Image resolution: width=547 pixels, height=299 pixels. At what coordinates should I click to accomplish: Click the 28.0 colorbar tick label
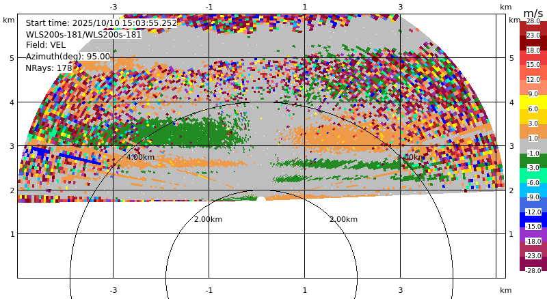tap(533, 21)
